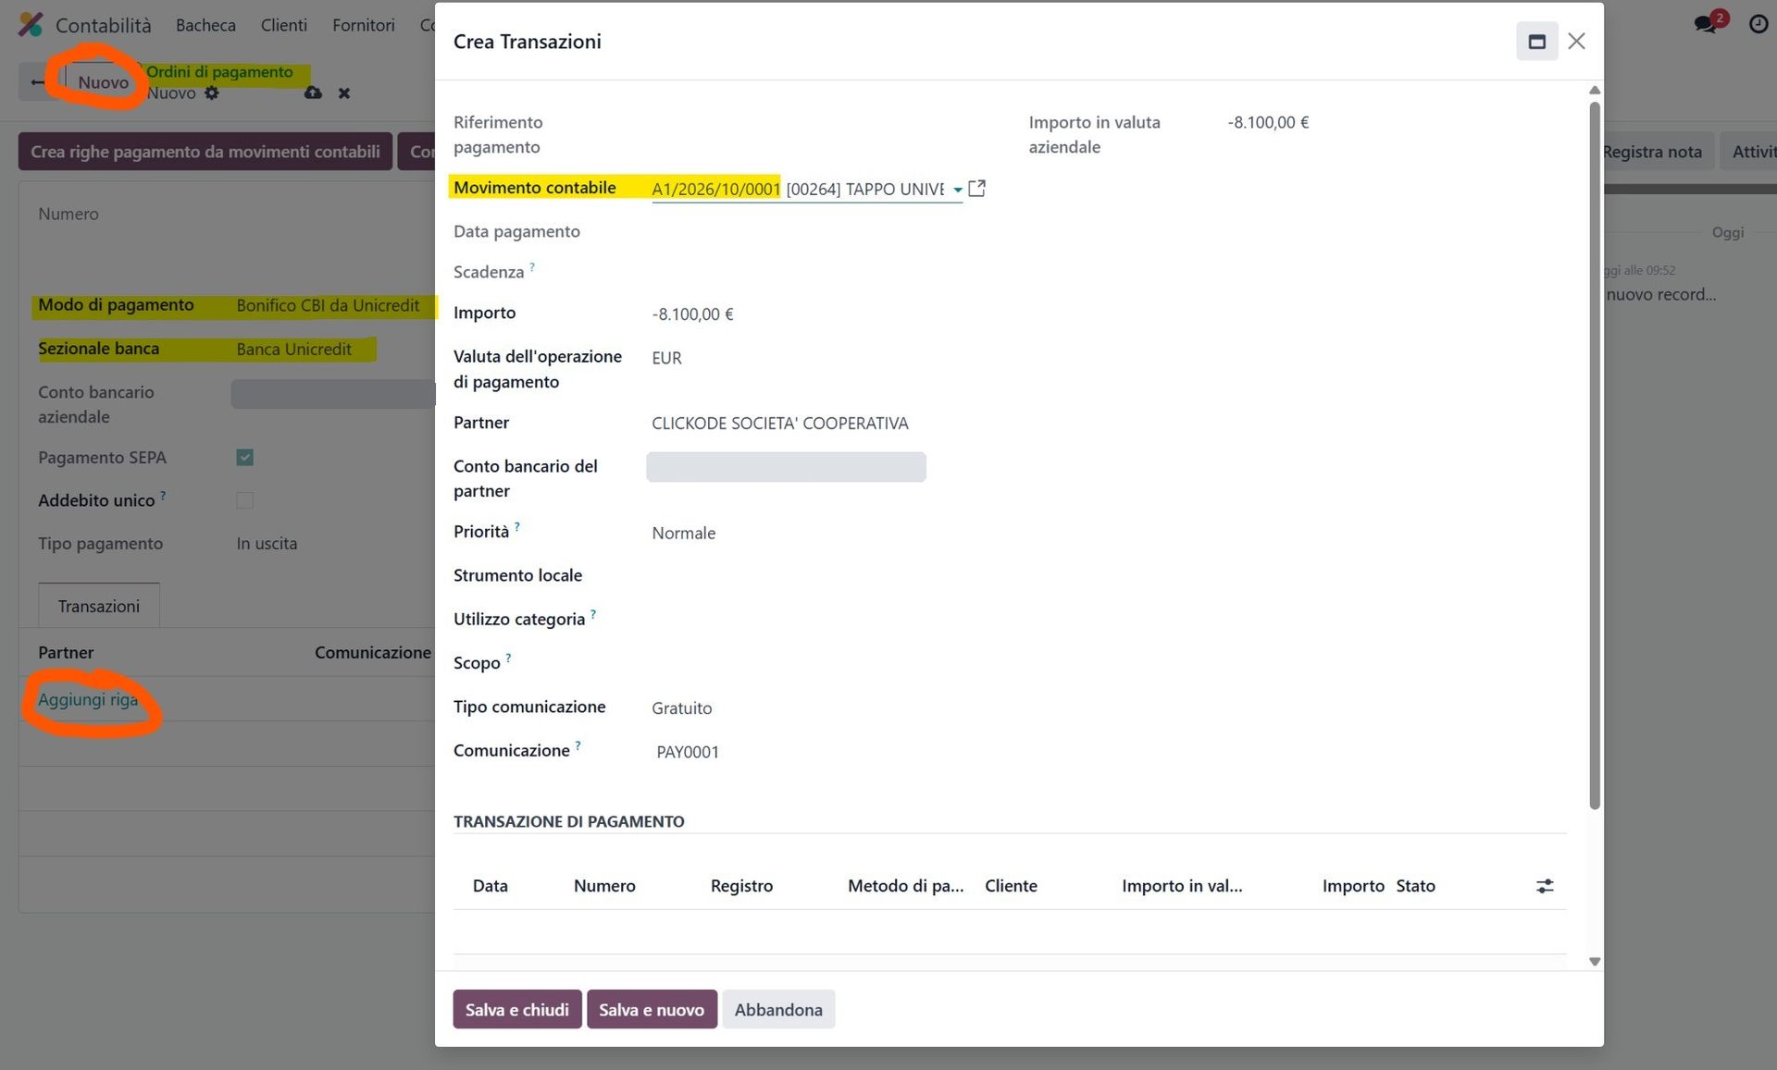The width and height of the screenshot is (1777, 1070).
Task: Open the Clienti menu
Action: (283, 25)
